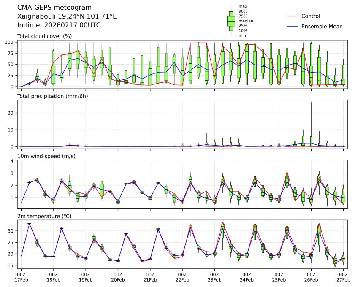Click the 00Z 27Feb time axis label
Viewport: 355px width, 287px height.
click(x=343, y=276)
